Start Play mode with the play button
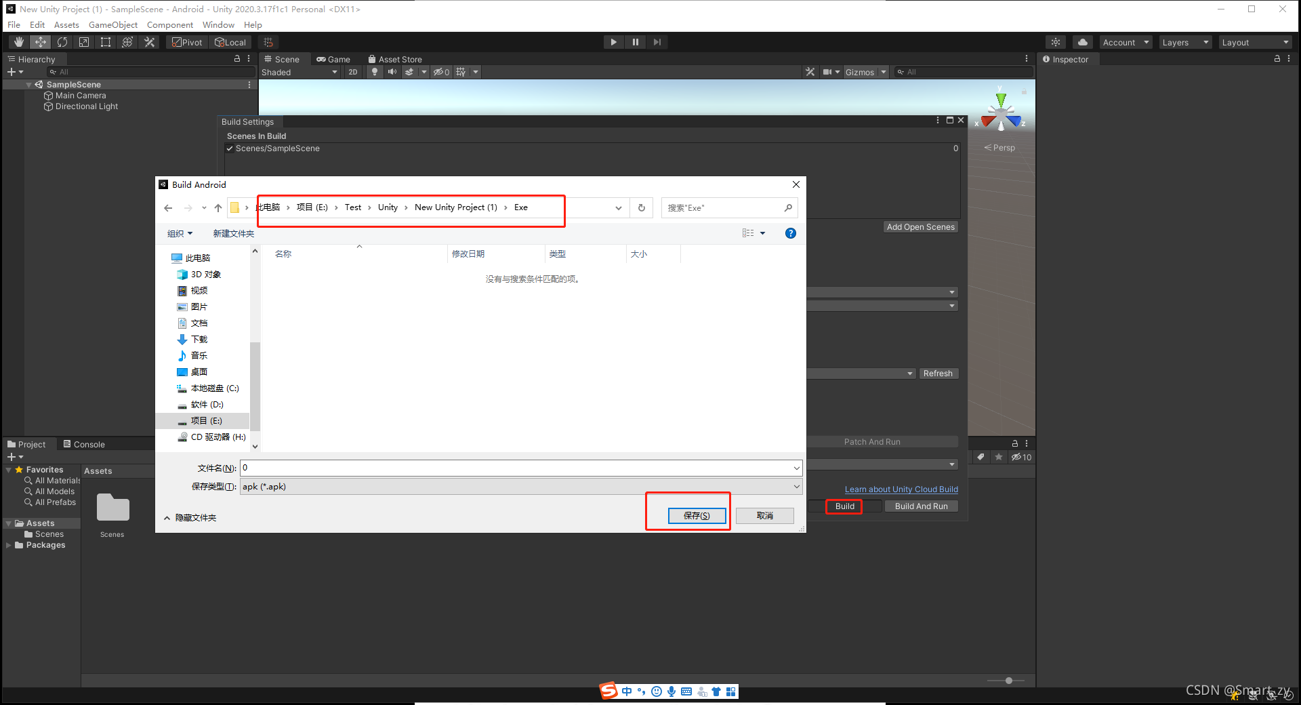The image size is (1301, 705). pyautogui.click(x=614, y=42)
